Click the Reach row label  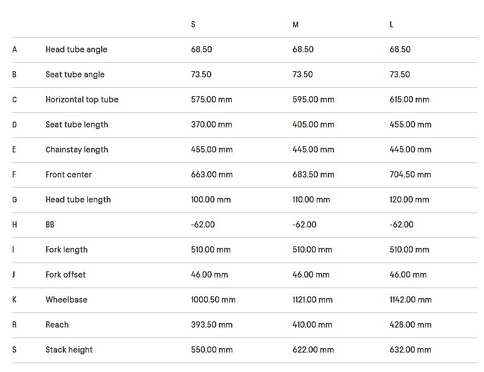tap(57, 325)
